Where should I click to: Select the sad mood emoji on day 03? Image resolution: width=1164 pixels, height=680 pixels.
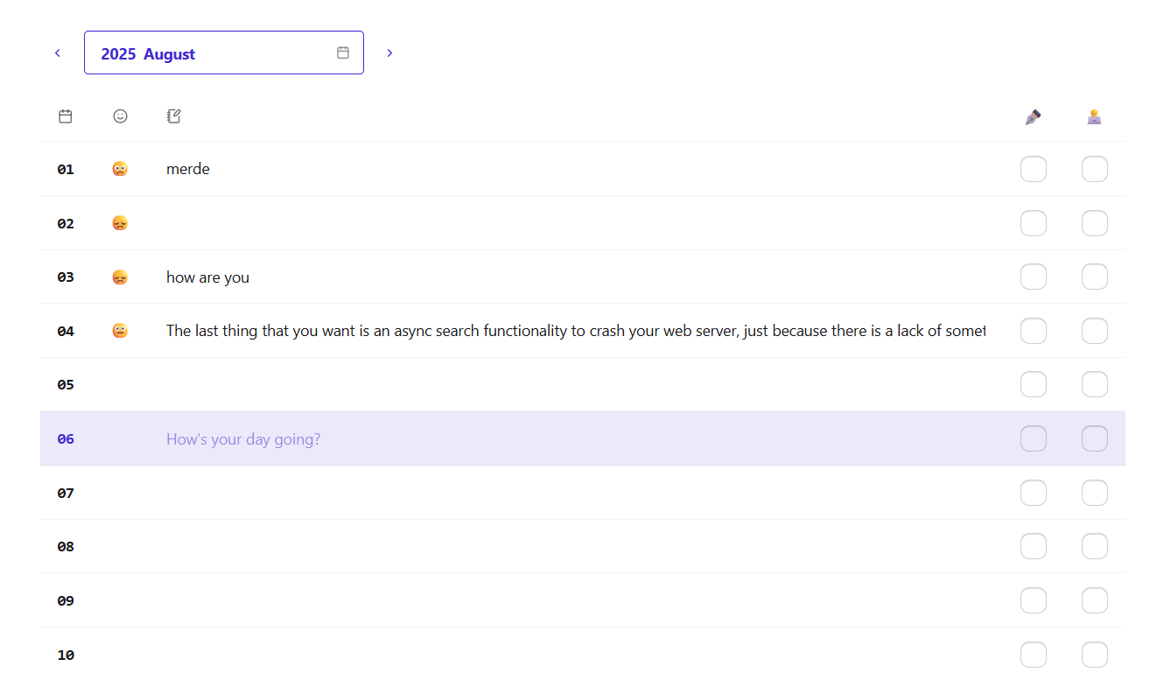(x=120, y=277)
